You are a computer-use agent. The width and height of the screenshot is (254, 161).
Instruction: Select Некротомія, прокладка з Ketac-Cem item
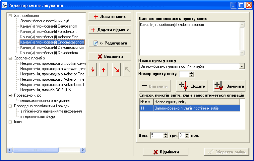click(53, 85)
